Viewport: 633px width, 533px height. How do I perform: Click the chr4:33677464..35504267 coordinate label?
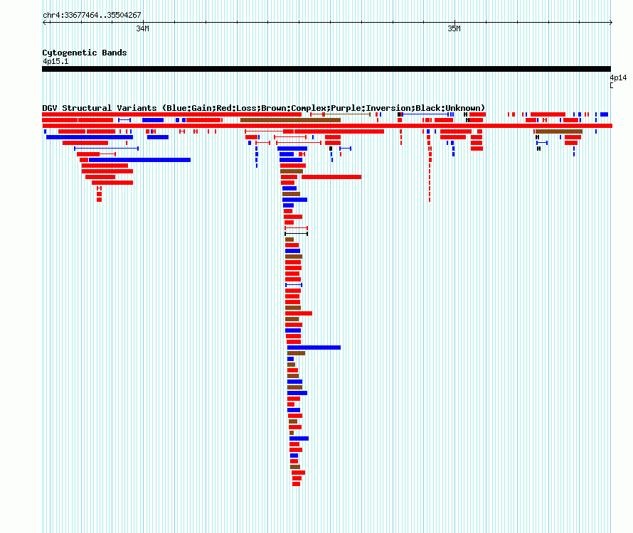[92, 15]
